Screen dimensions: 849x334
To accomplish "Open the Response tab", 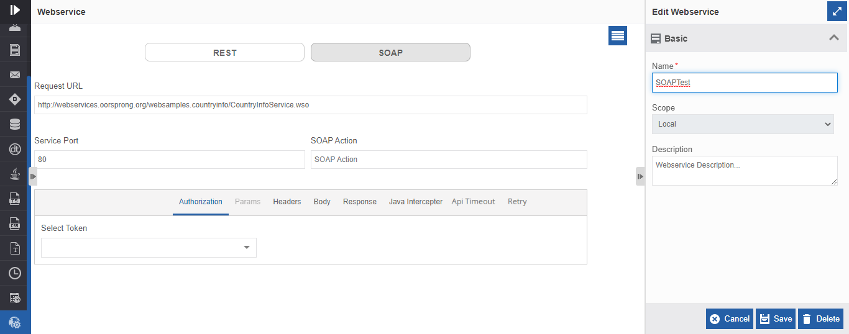I will click(360, 202).
